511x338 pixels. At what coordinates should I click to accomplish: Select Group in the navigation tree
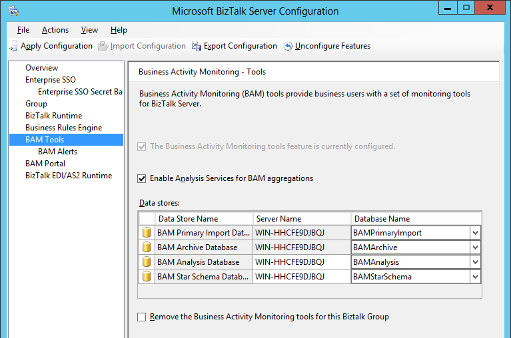click(x=36, y=104)
